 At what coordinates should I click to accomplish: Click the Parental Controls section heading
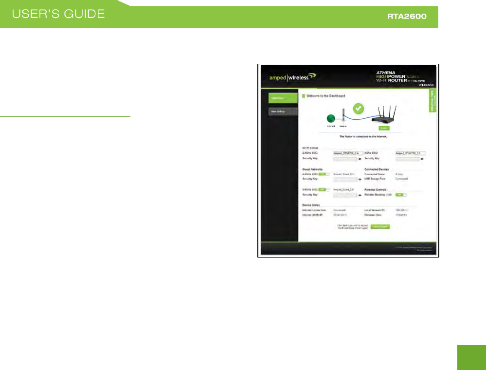376,189
